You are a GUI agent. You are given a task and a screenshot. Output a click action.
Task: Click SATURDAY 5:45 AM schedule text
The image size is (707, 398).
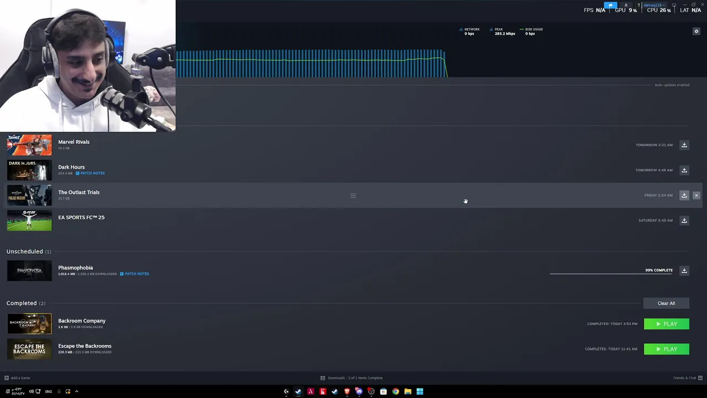pyautogui.click(x=656, y=221)
